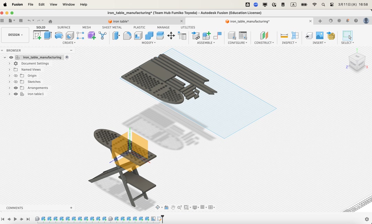This screenshot has height=224, width=372.
Task: Show the hidden Origin folder
Action: (15, 76)
